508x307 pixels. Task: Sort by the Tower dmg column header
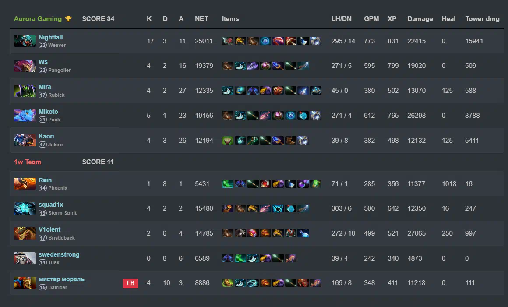click(482, 19)
